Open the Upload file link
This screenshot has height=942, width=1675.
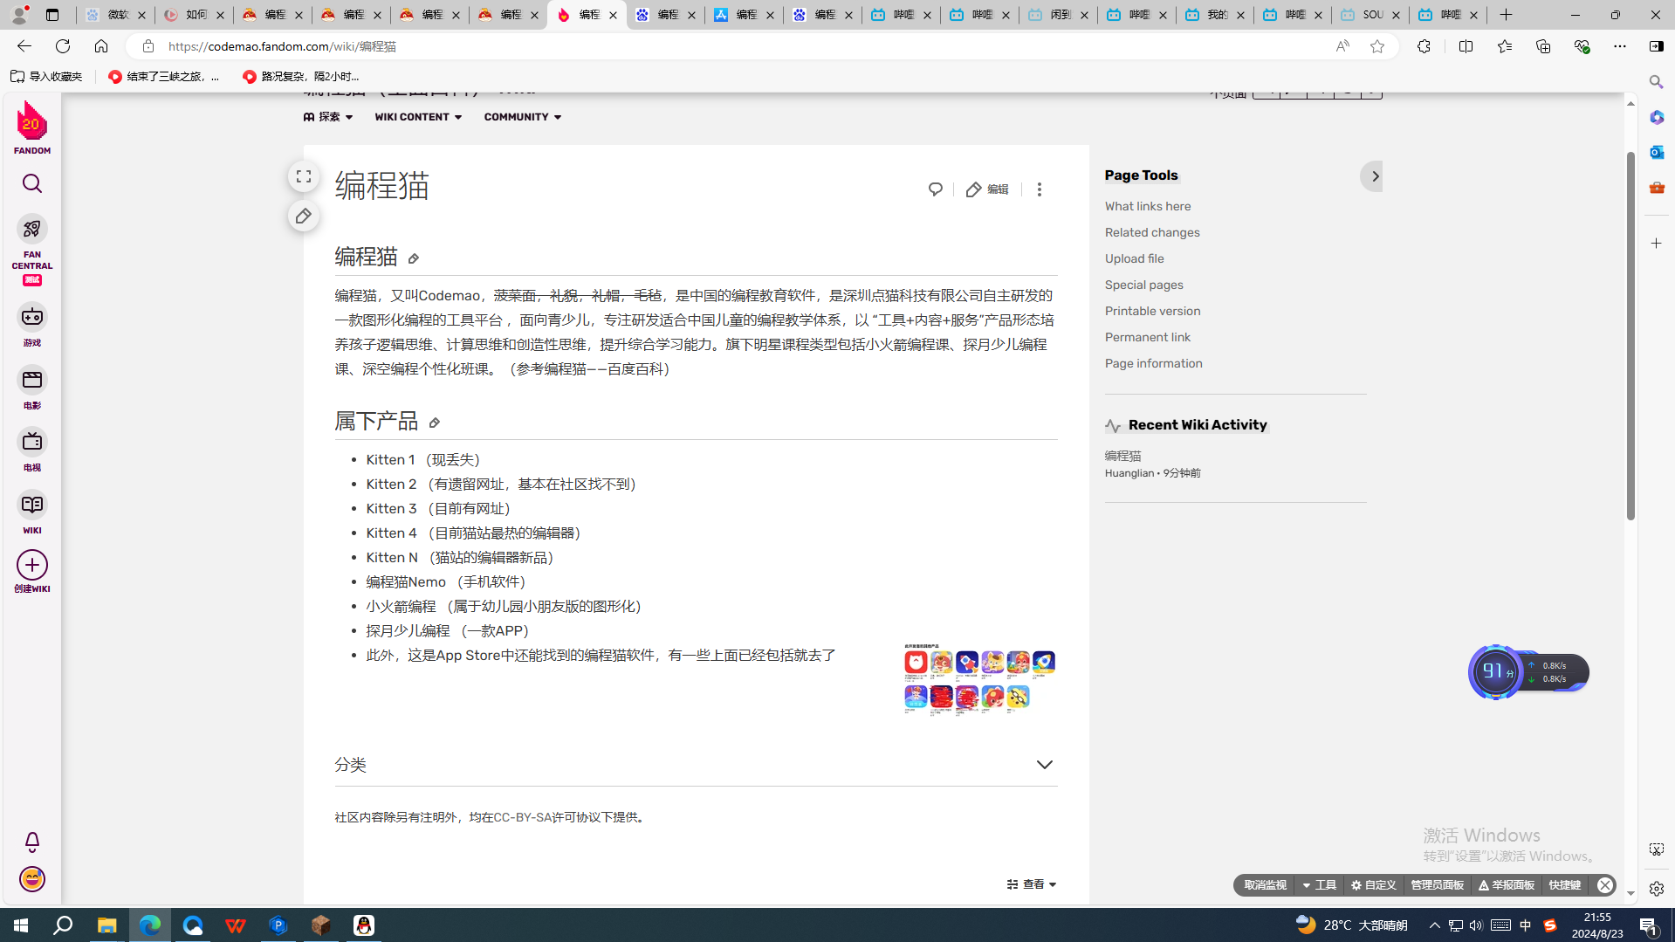1135,258
